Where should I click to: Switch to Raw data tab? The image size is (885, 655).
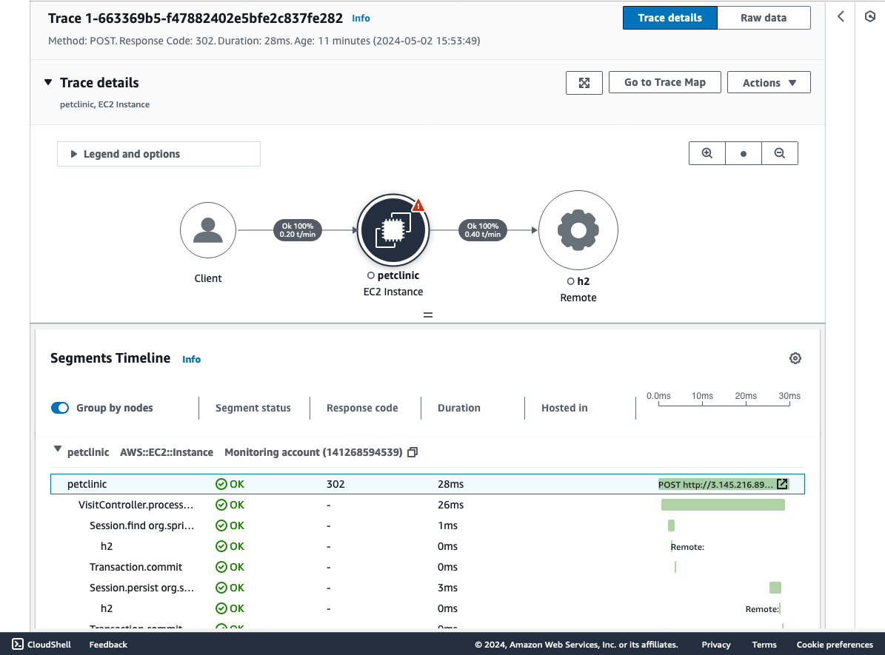pyautogui.click(x=764, y=18)
